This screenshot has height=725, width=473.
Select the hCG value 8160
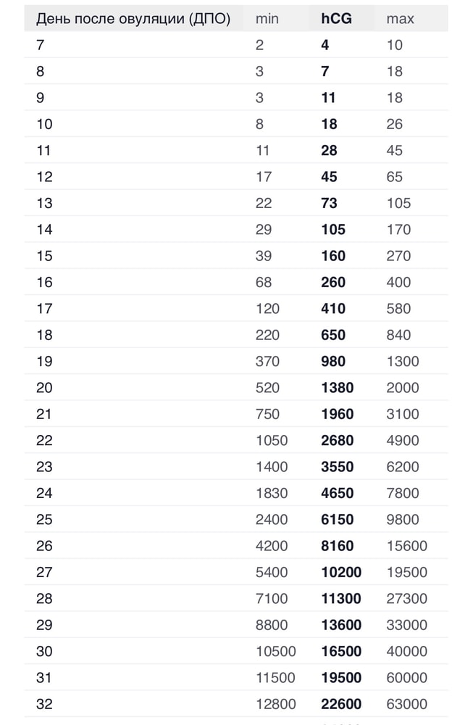click(338, 546)
